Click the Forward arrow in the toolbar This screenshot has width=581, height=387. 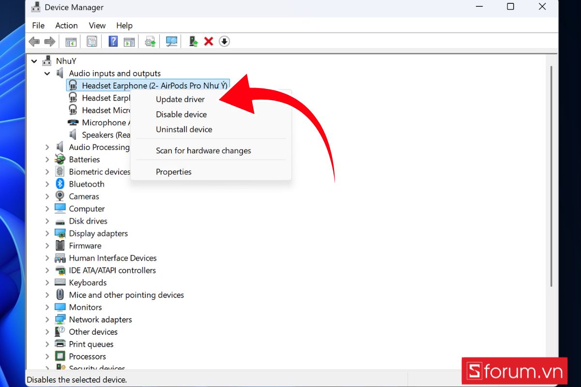click(50, 42)
